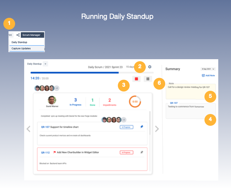This screenshot has height=188, width=231.
Task: Select Daily Standup from the menu
Action: click(x=19, y=42)
